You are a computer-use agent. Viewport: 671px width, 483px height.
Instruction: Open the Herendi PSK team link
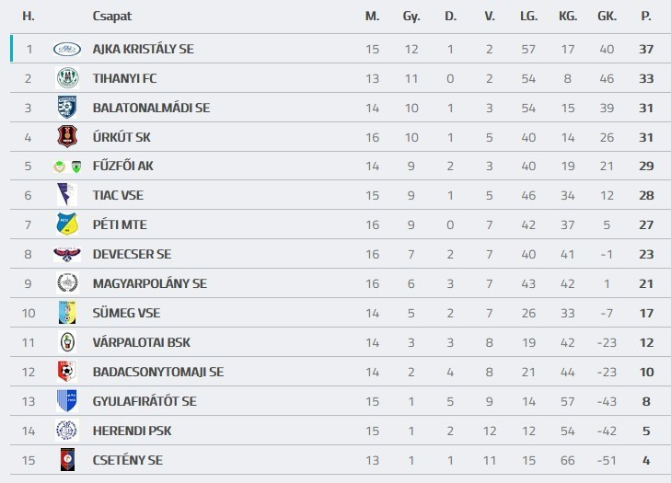(132, 431)
